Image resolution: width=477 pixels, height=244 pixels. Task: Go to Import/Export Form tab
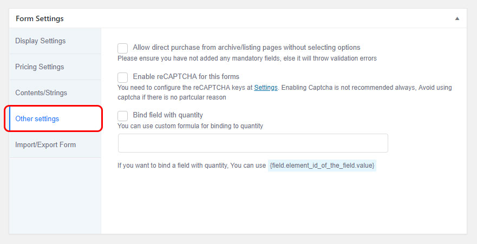55,144
